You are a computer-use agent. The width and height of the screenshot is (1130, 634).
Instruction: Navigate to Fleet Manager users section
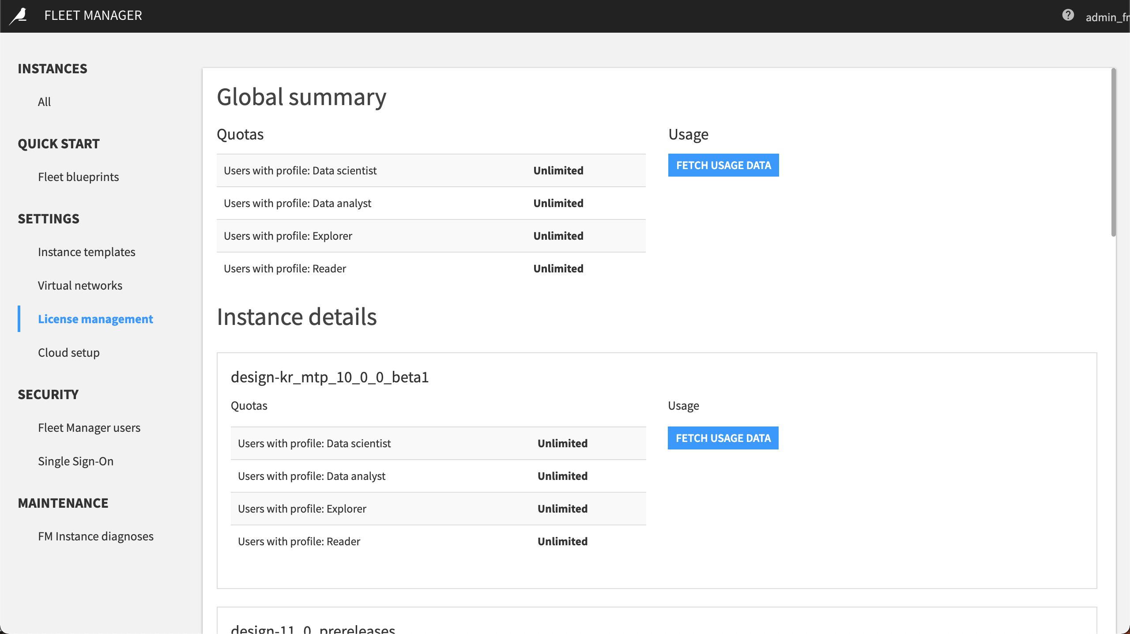(89, 427)
